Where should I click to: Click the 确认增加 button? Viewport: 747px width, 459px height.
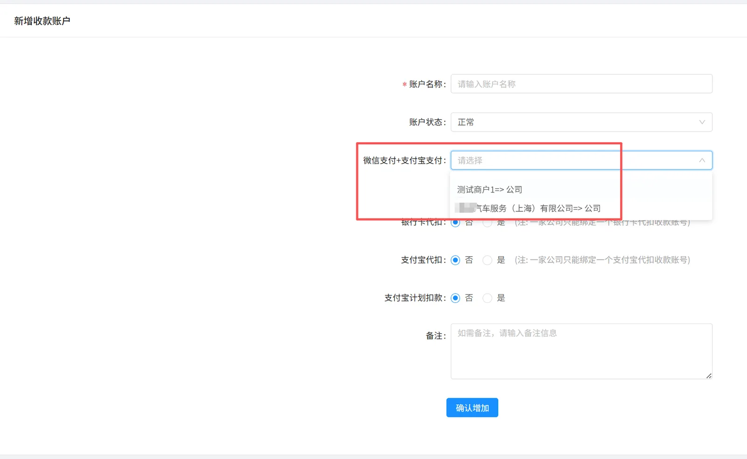pyautogui.click(x=472, y=408)
